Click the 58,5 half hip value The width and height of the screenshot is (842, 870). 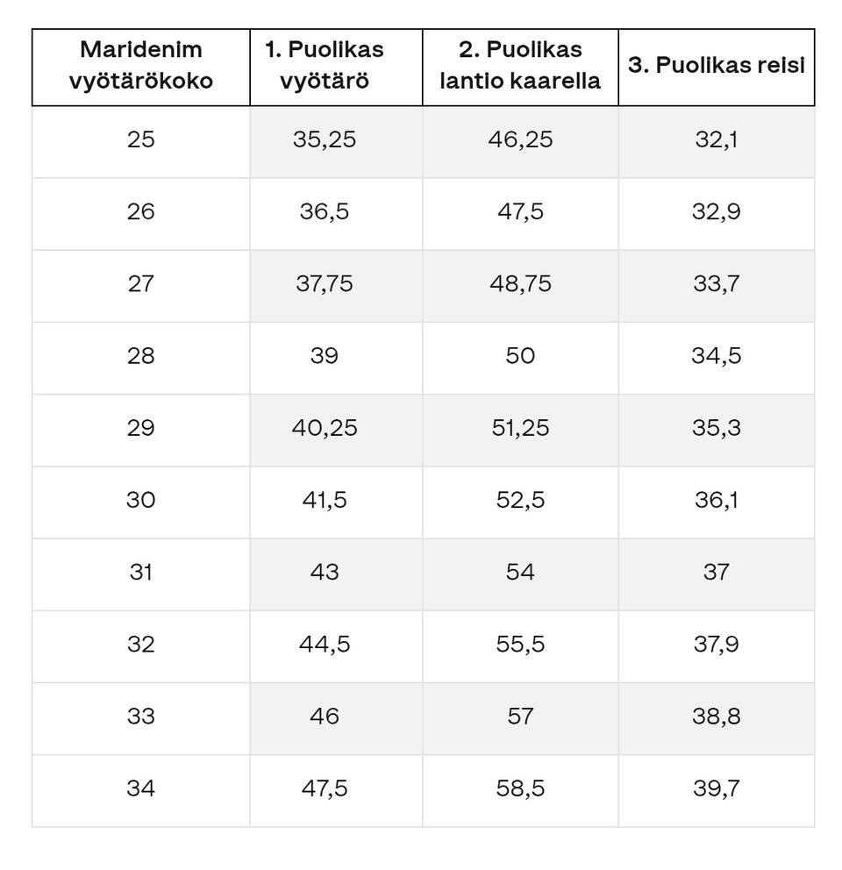pyautogui.click(x=520, y=788)
